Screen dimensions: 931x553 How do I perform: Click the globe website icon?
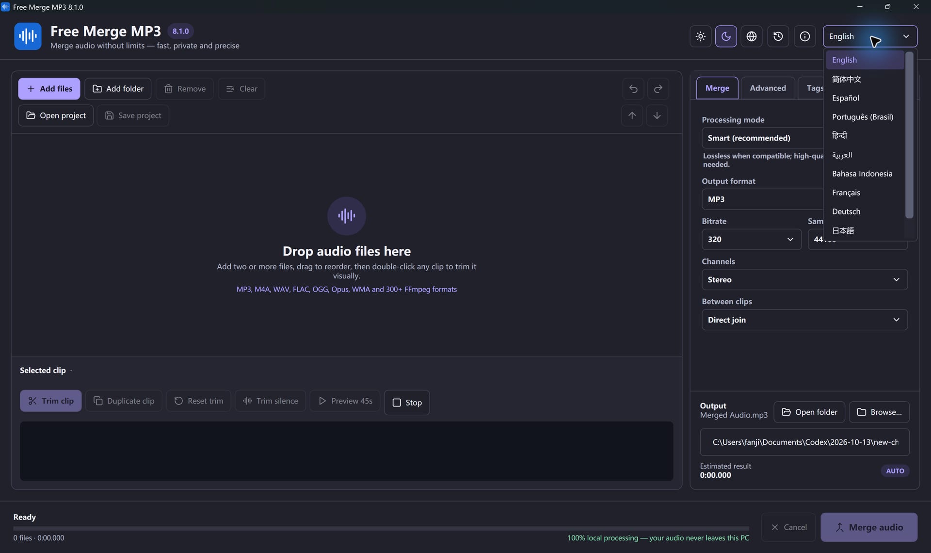point(752,36)
